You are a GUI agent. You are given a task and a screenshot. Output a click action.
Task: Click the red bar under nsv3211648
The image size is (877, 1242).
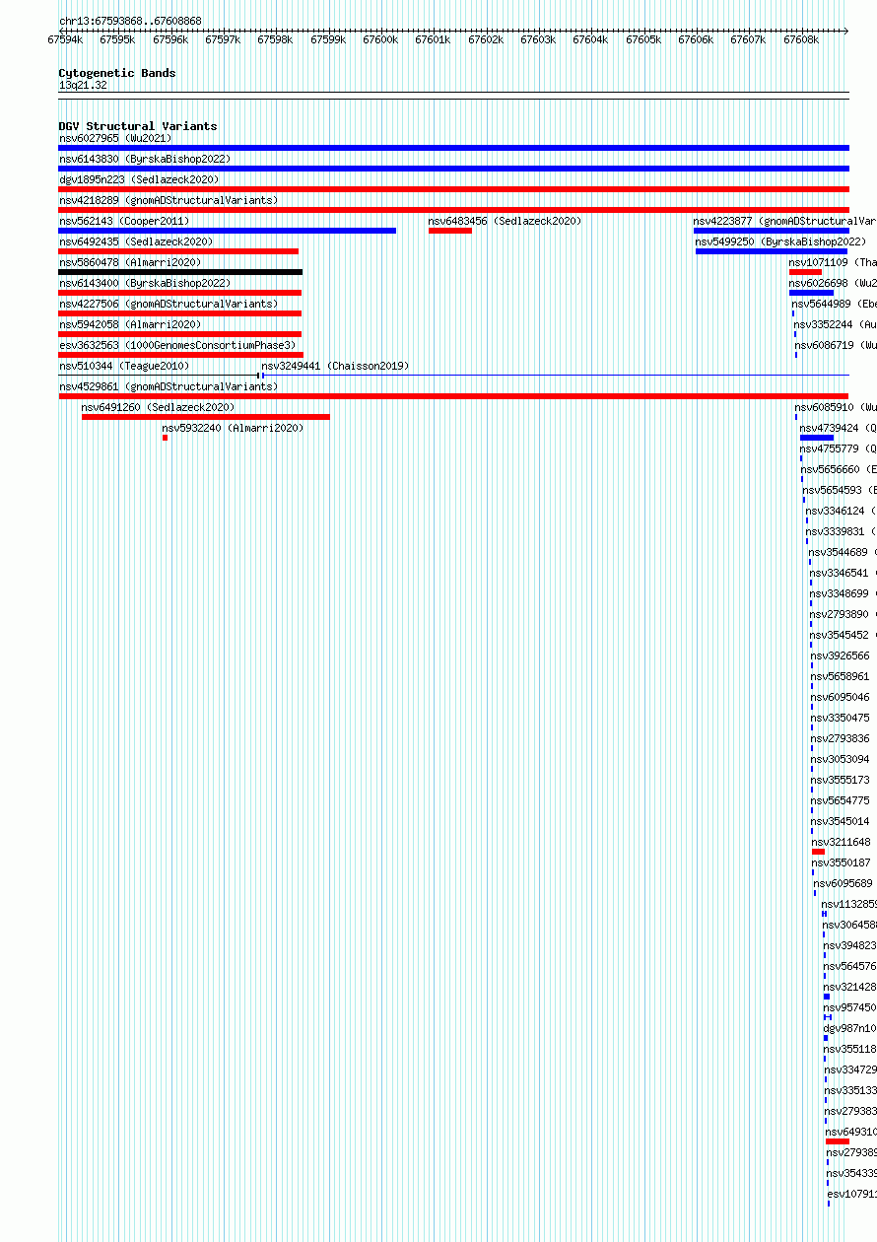point(818,852)
